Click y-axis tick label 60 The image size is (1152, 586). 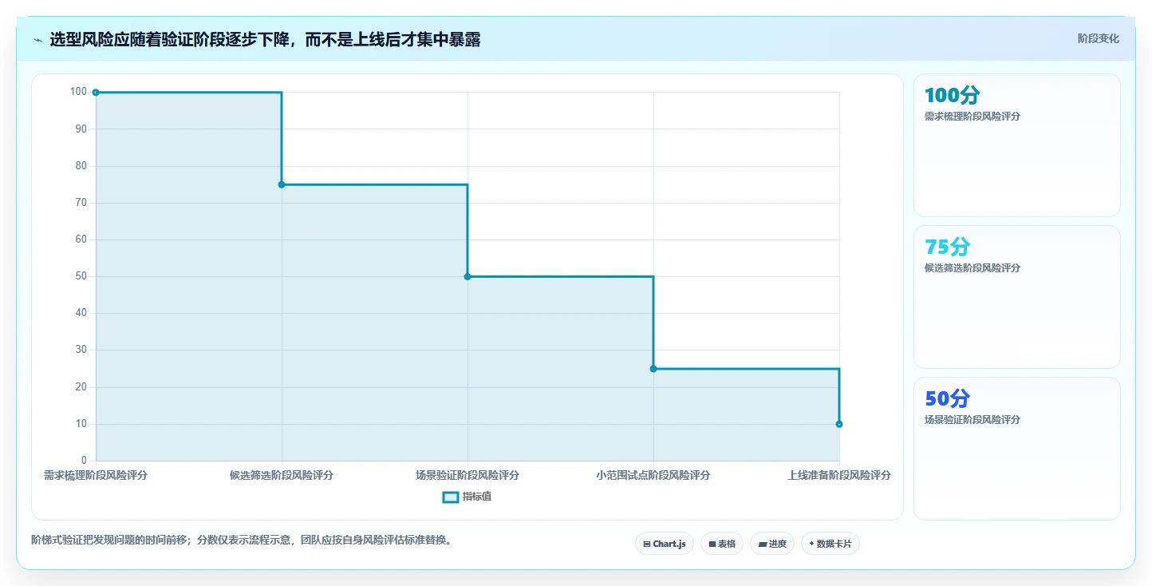pos(81,240)
